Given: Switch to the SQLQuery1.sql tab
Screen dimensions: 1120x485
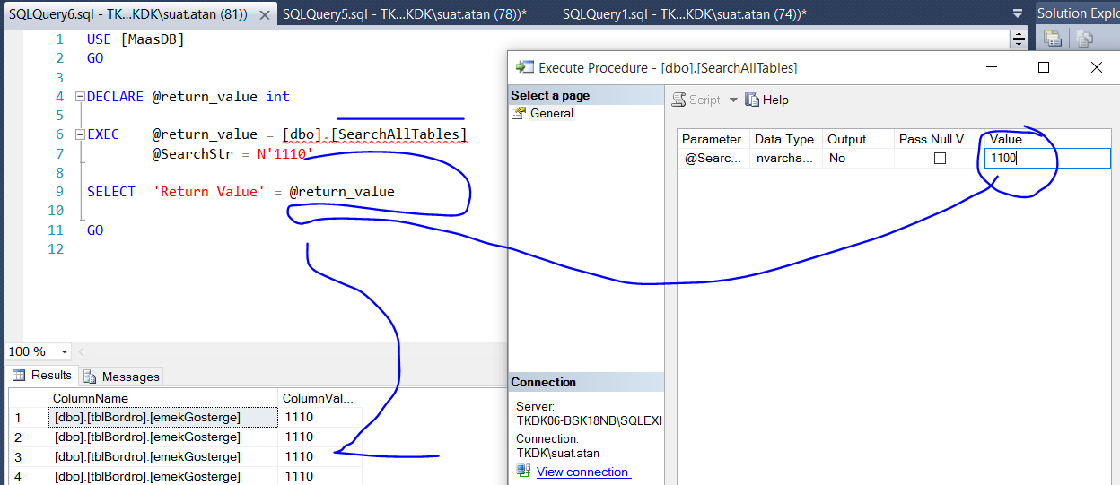Looking at the screenshot, I should click(685, 13).
